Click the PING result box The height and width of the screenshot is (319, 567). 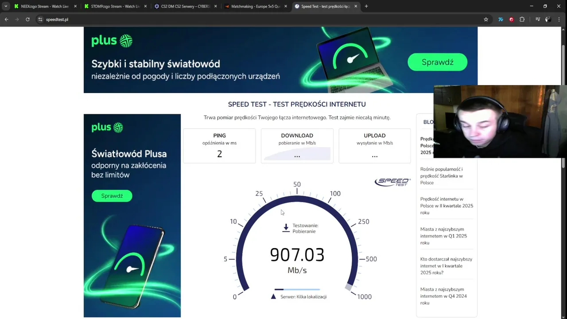pos(219,146)
